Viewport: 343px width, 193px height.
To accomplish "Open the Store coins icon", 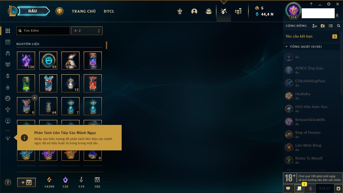I will pyautogui.click(x=238, y=11).
